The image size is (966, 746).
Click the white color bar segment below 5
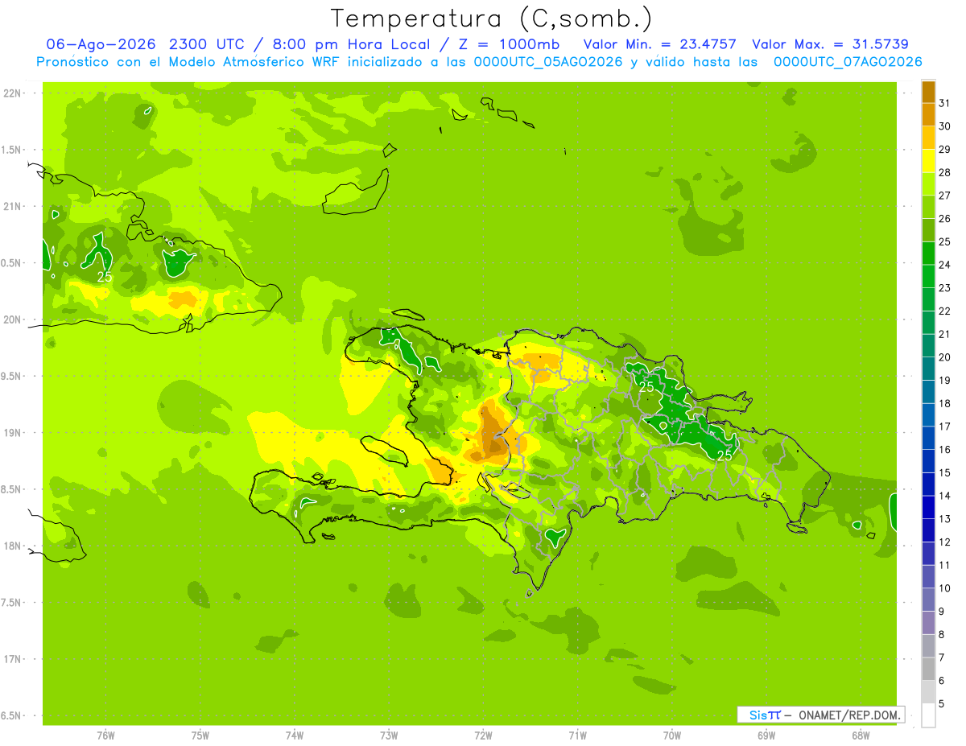(928, 715)
